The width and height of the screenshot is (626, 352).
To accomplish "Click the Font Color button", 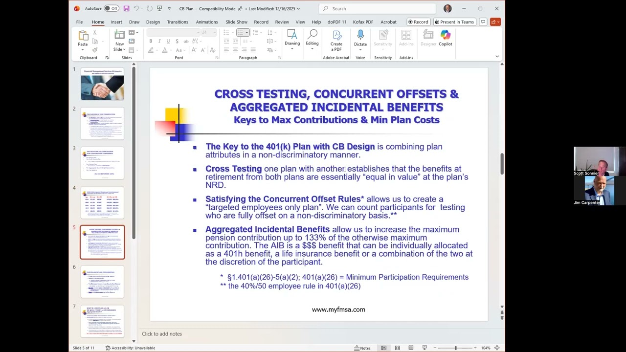I will click(x=164, y=50).
